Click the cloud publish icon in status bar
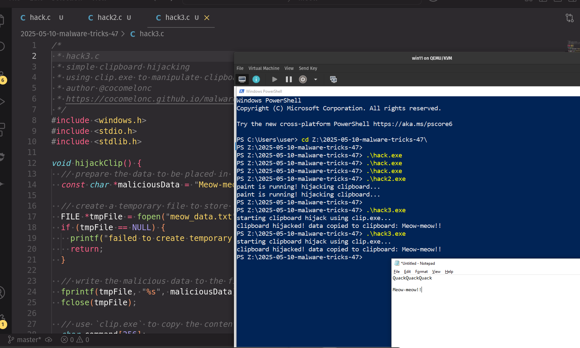 49,340
